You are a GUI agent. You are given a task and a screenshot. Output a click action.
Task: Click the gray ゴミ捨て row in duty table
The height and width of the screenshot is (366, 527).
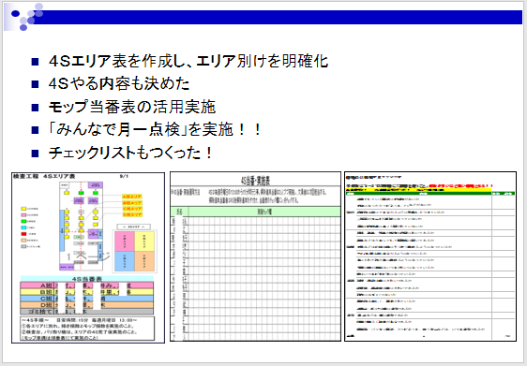[x=86, y=312]
